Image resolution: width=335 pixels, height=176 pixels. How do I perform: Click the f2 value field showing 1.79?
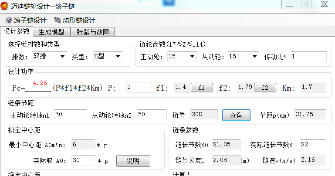246,87
